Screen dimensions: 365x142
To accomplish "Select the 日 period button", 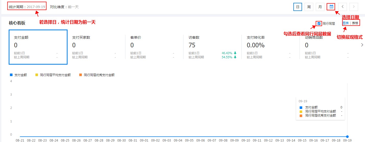I will (297, 7).
